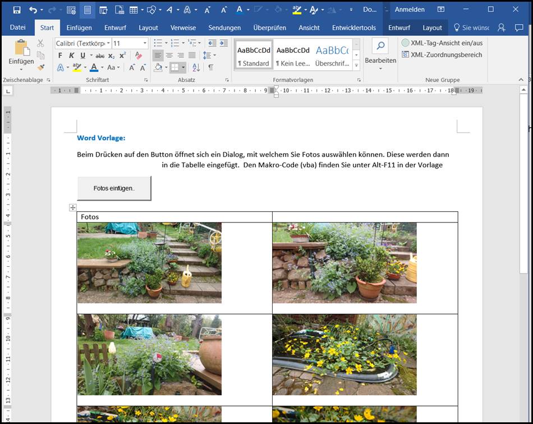Switch to the Einfügen ribbon tab
The image size is (533, 424).
pos(79,28)
